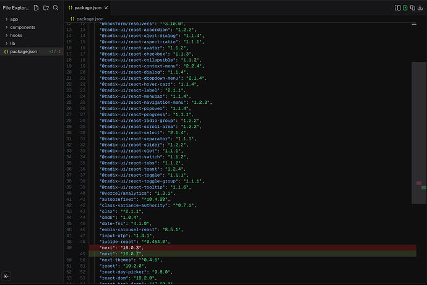Click the "@radix-ui/react-slot" line

tap(141, 151)
